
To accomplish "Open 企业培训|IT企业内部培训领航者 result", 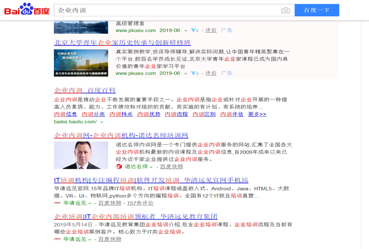I will click(136, 217).
